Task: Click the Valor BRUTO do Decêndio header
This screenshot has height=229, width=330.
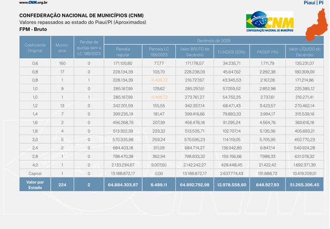Action: click(195, 52)
